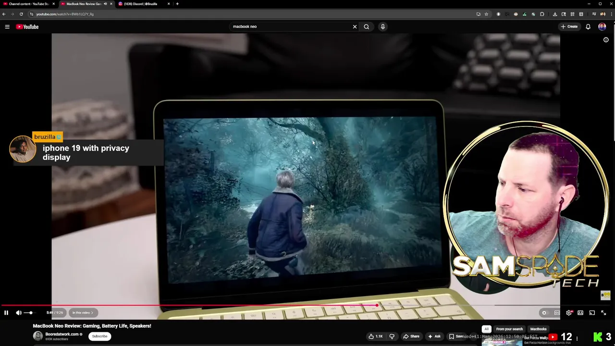The image size is (615, 346).
Task: Click the red video progress bar
Action: (x=189, y=305)
